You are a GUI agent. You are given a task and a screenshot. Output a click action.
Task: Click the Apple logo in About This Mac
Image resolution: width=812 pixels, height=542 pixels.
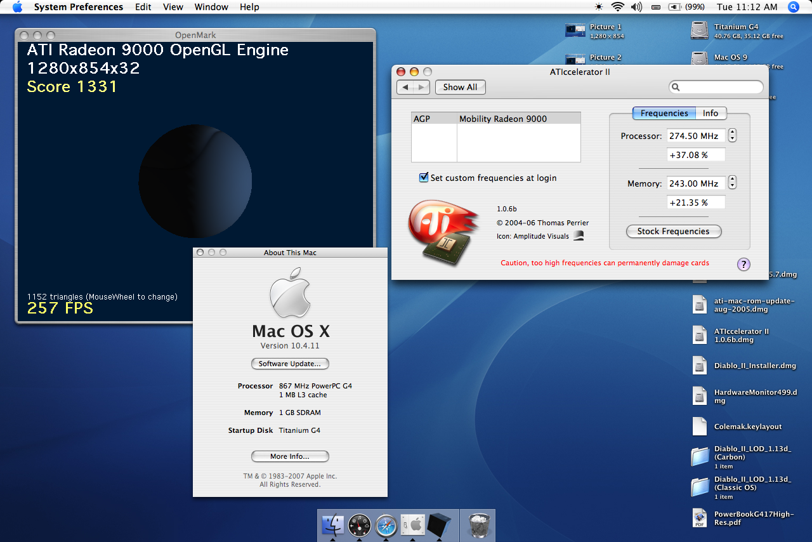point(291,292)
